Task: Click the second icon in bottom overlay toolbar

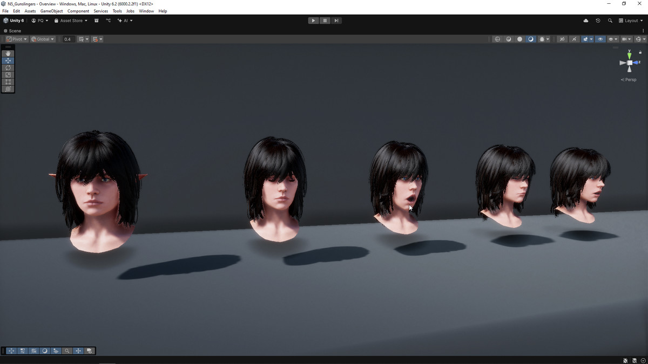Action: coord(23,351)
